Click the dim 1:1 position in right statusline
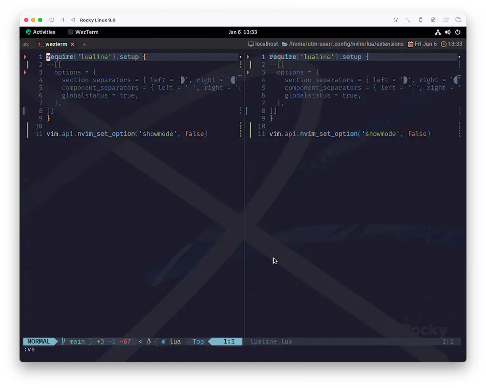Screen dimensions: 486x388 (x=447, y=341)
